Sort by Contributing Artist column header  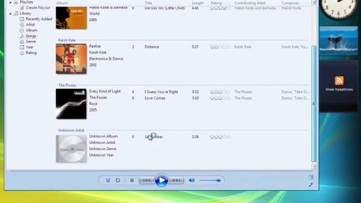click(250, 3)
